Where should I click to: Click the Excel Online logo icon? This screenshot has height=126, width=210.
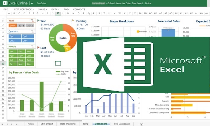pos(5,3)
